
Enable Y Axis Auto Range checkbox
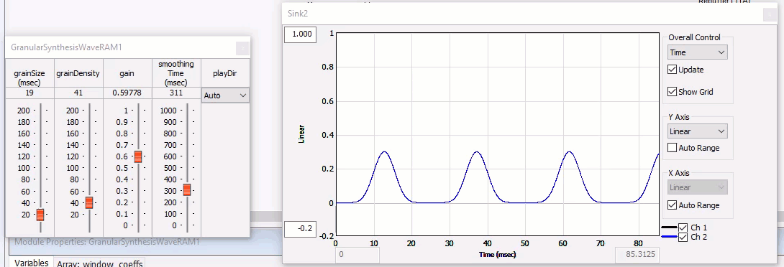[673, 148]
